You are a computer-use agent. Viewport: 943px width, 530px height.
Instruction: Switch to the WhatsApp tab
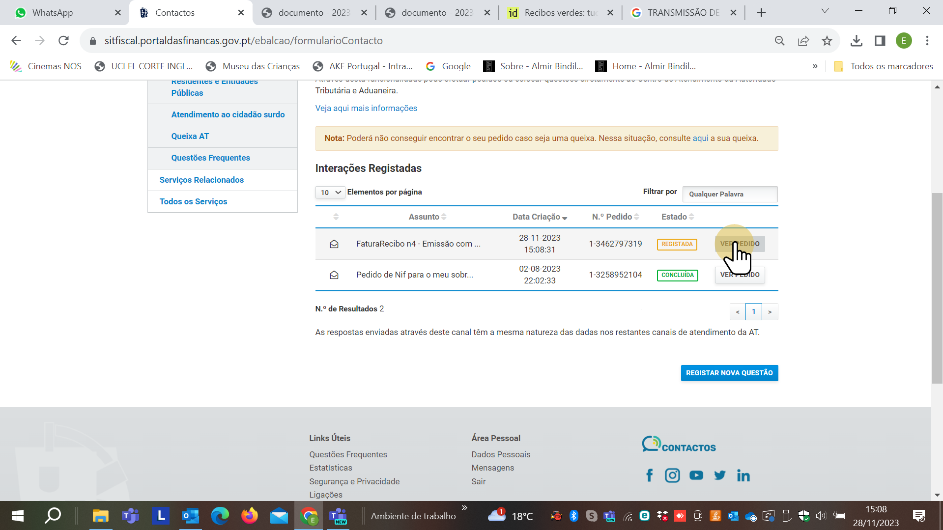(x=53, y=13)
